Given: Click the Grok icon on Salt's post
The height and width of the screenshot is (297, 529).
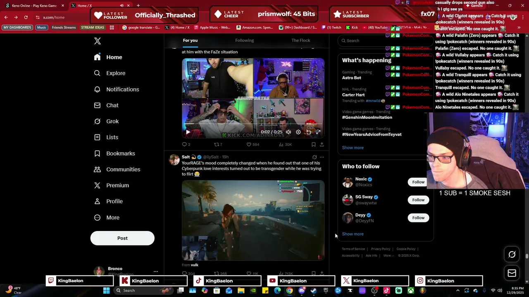Looking at the screenshot, I should pyautogui.click(x=315, y=157).
